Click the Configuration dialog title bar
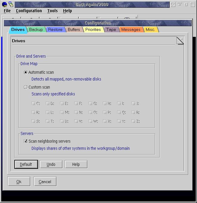 point(98,23)
